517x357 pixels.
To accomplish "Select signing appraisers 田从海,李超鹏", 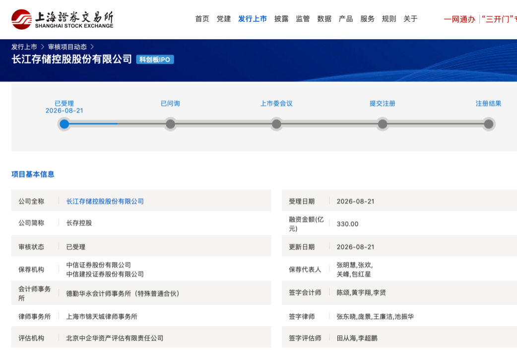I will tap(357, 338).
